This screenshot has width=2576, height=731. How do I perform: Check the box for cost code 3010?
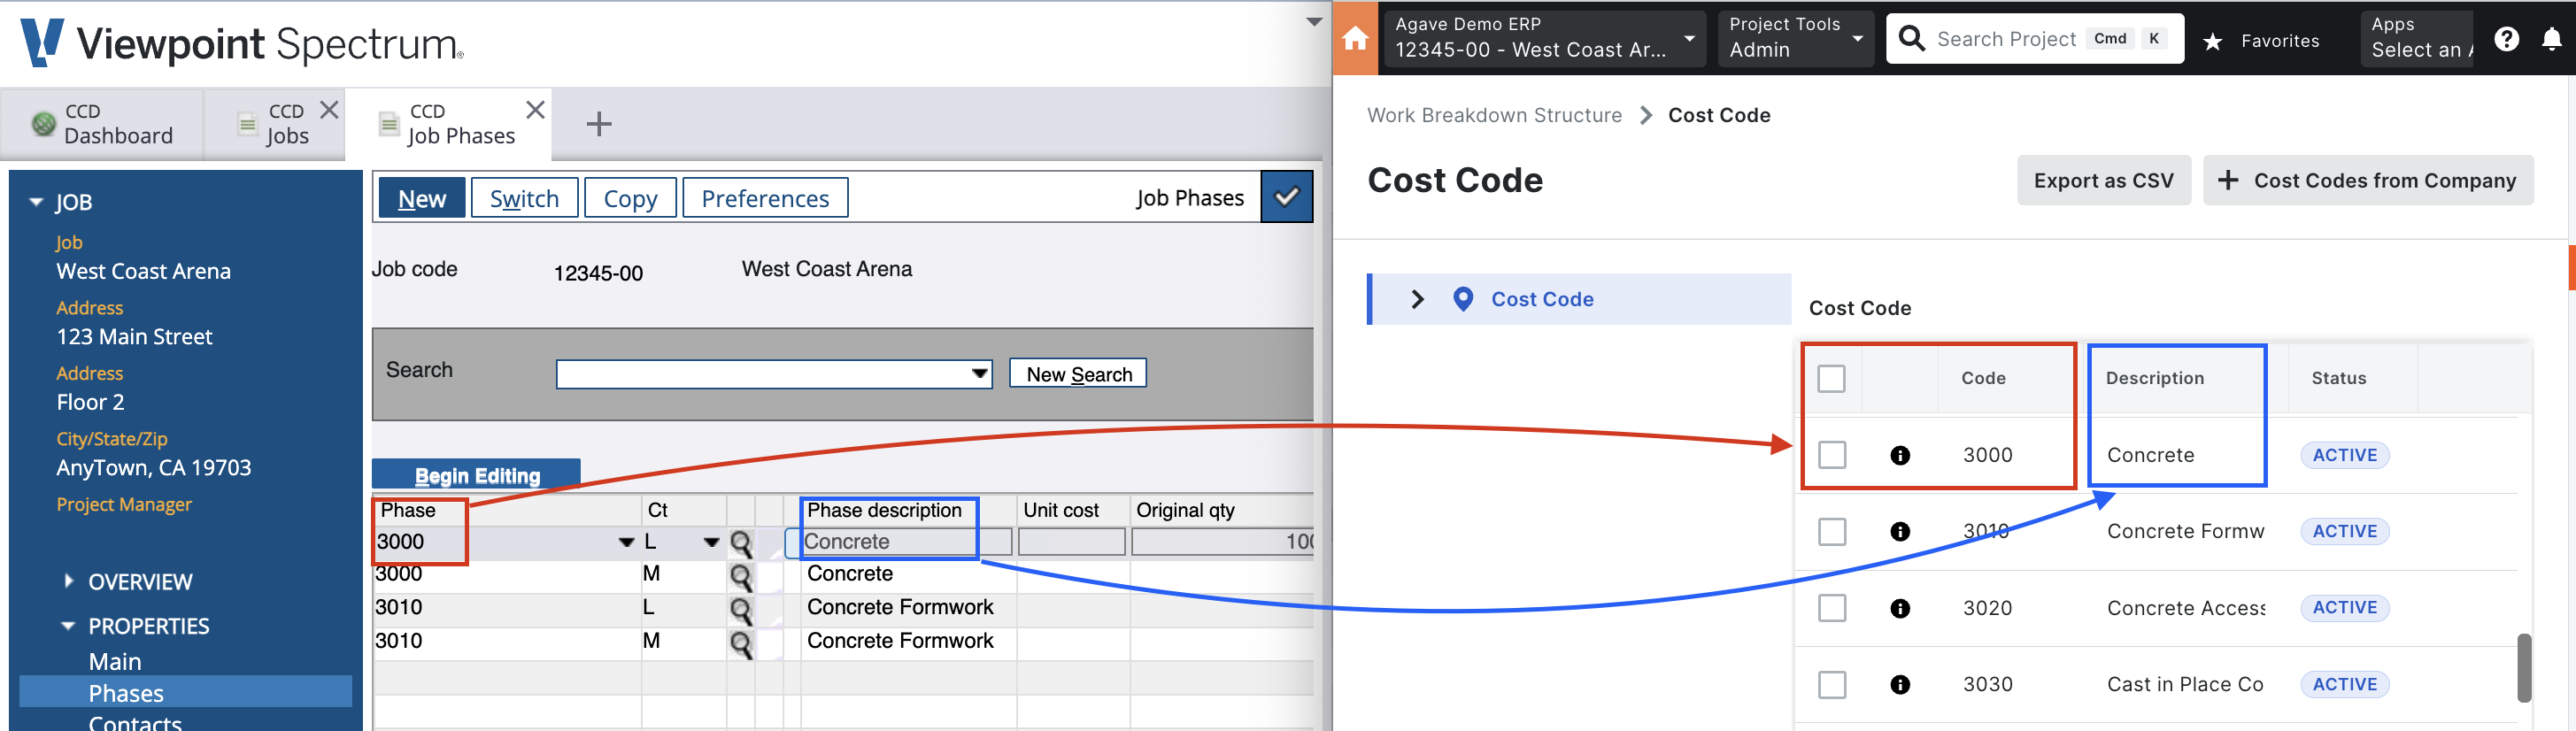tap(1831, 532)
